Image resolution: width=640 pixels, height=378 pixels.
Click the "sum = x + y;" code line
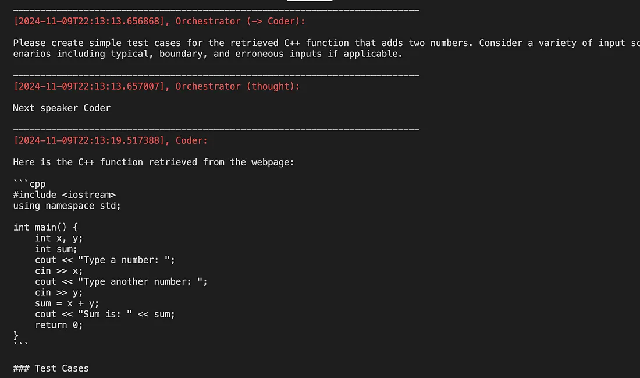coord(67,303)
